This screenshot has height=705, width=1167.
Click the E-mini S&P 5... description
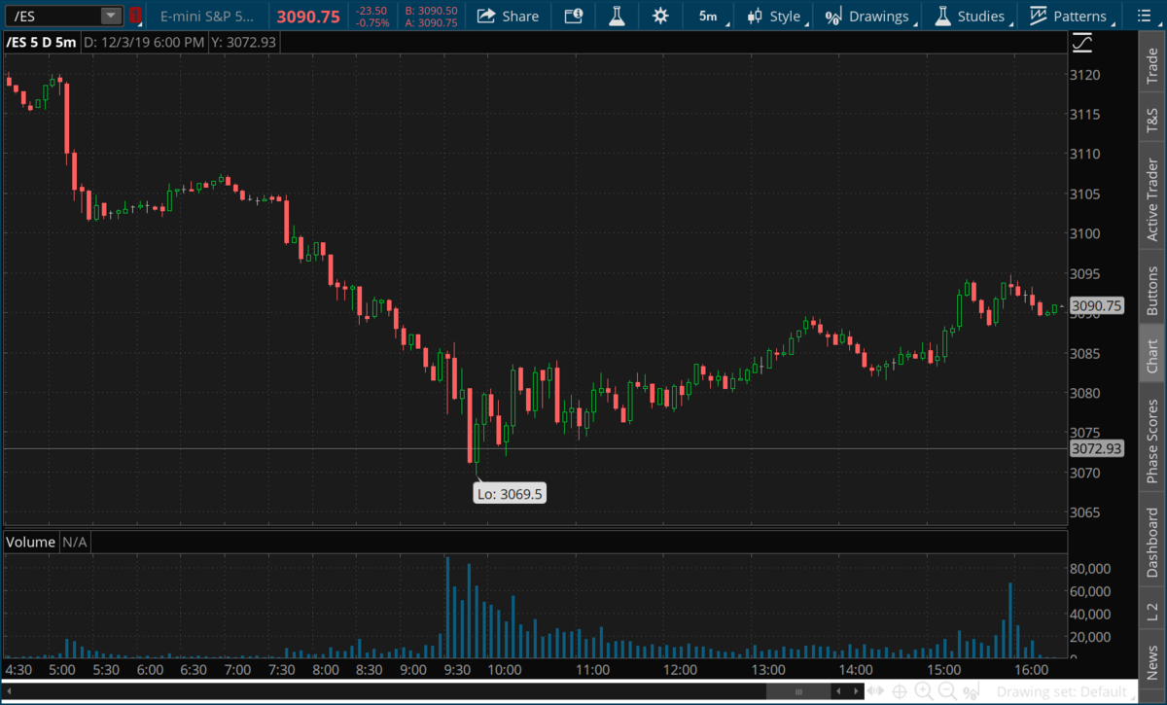point(205,17)
